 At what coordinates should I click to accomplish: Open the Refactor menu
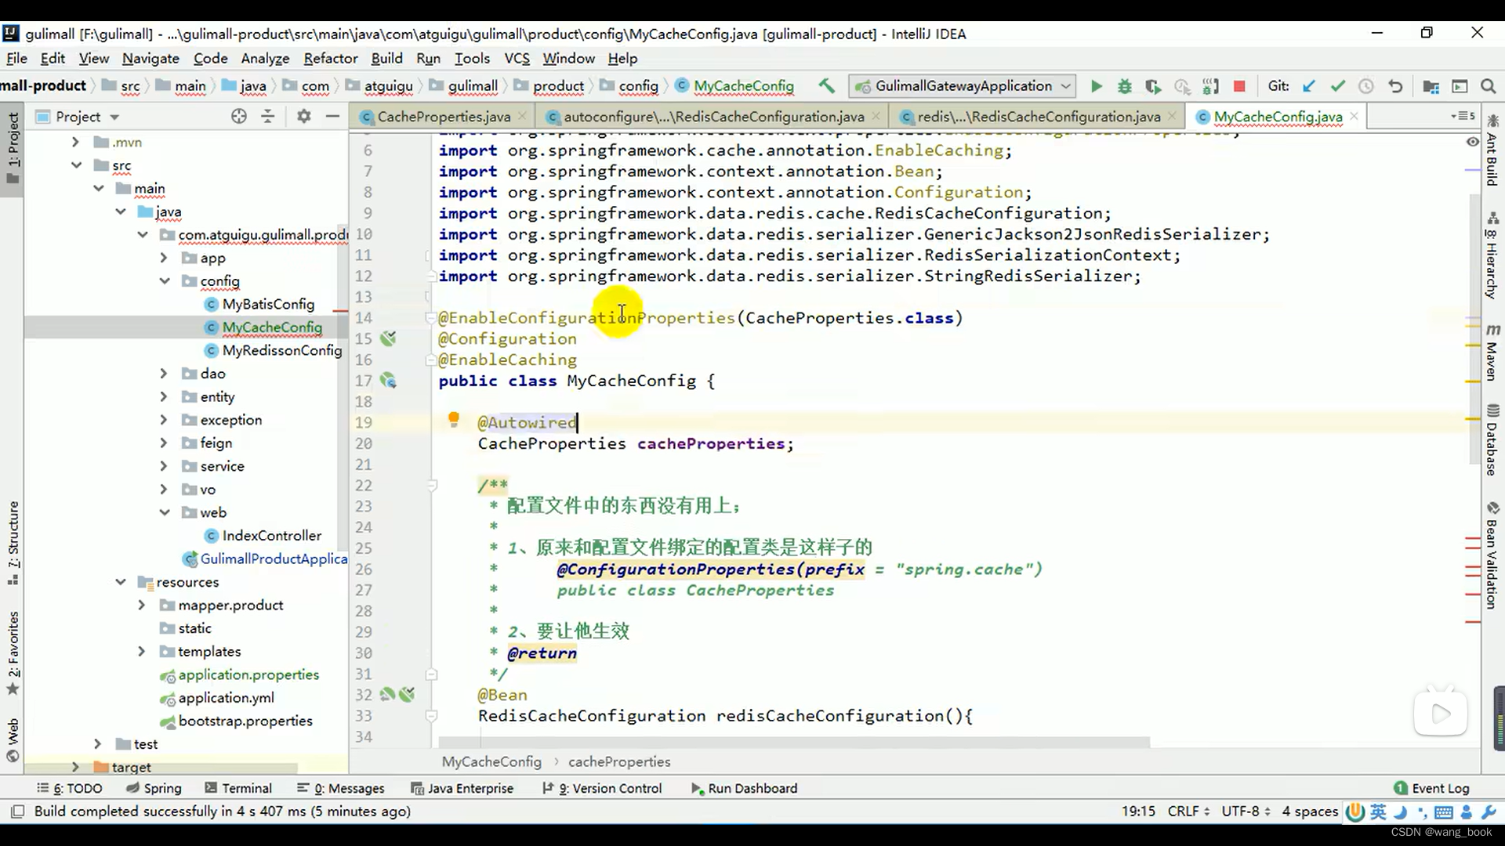(x=330, y=59)
